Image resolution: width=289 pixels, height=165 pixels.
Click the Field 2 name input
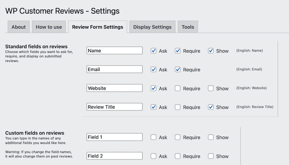(114, 156)
